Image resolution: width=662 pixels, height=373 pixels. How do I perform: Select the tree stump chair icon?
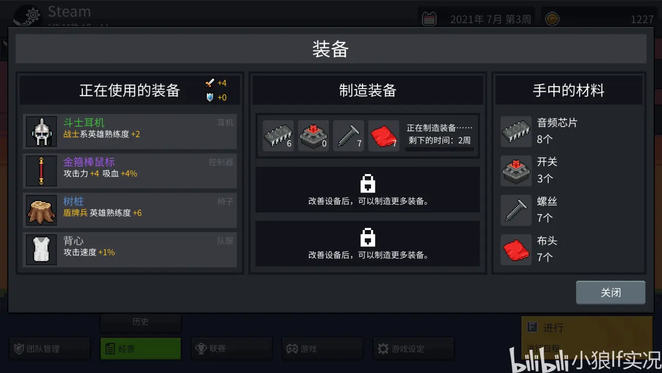coord(41,210)
